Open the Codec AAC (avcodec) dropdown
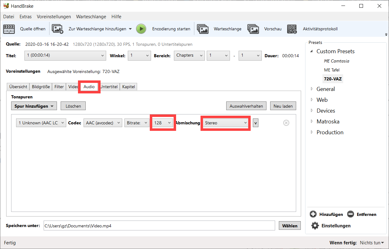389x249 pixels. click(103, 123)
